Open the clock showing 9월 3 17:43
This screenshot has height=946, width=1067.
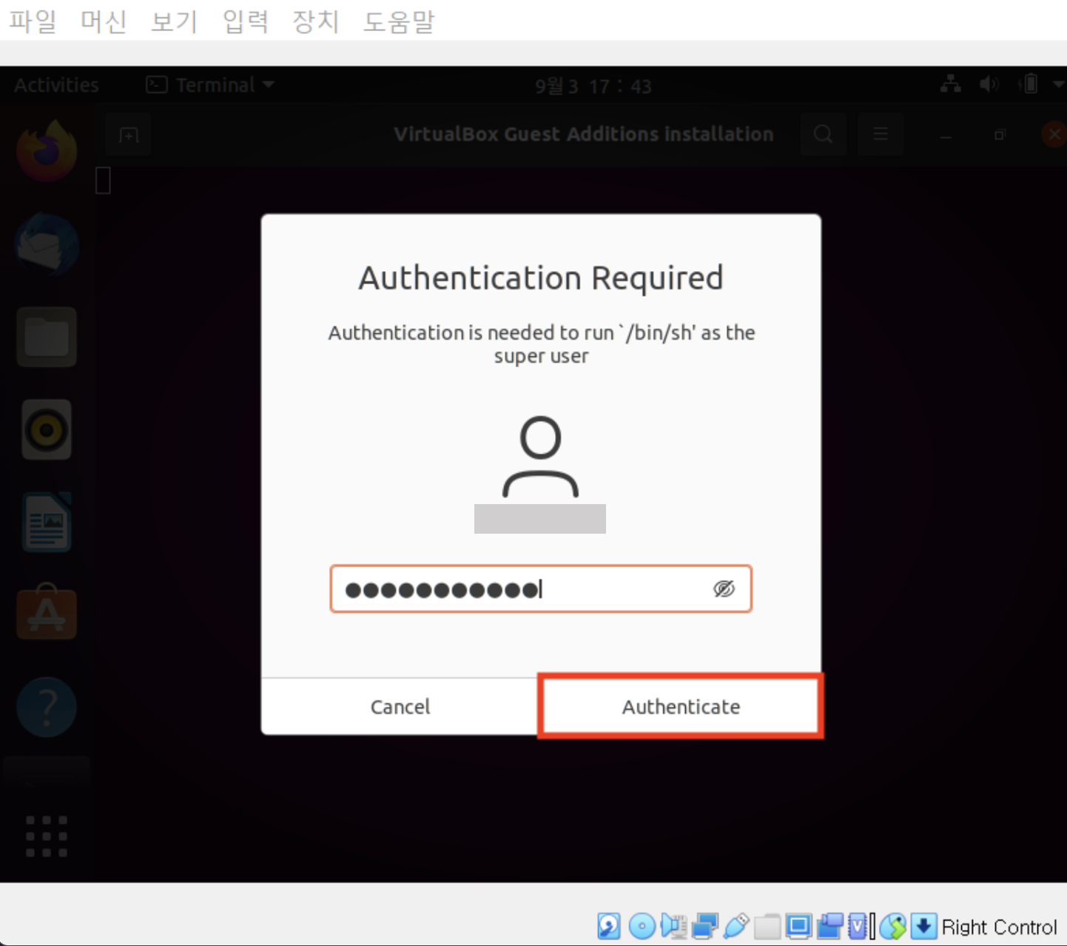pos(593,86)
